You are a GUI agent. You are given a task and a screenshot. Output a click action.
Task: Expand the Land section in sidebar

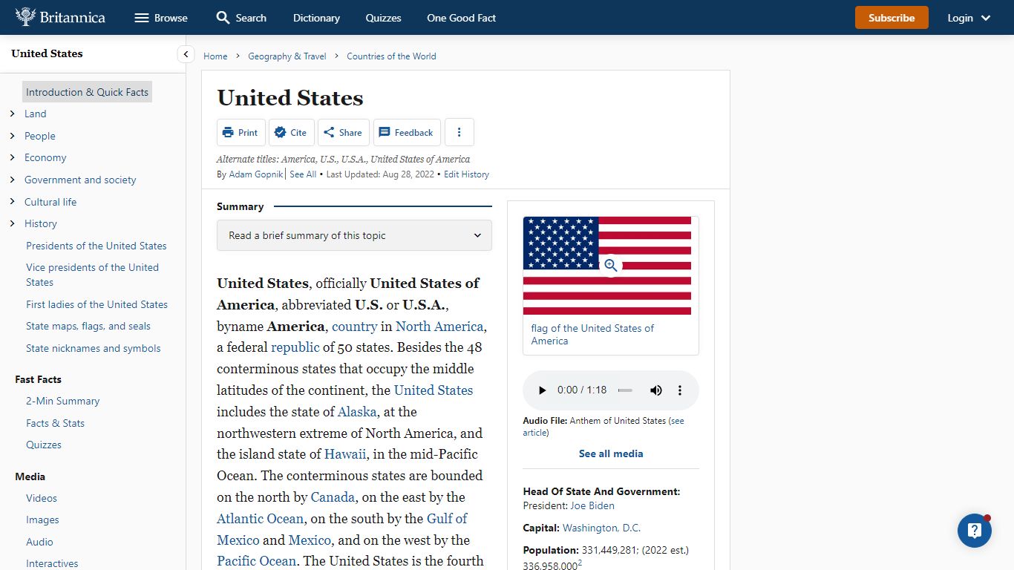[x=13, y=114]
